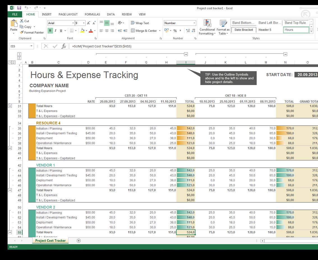Click the Redo arrow icon
The image size is (318, 260).
pyautogui.click(x=36, y=8)
